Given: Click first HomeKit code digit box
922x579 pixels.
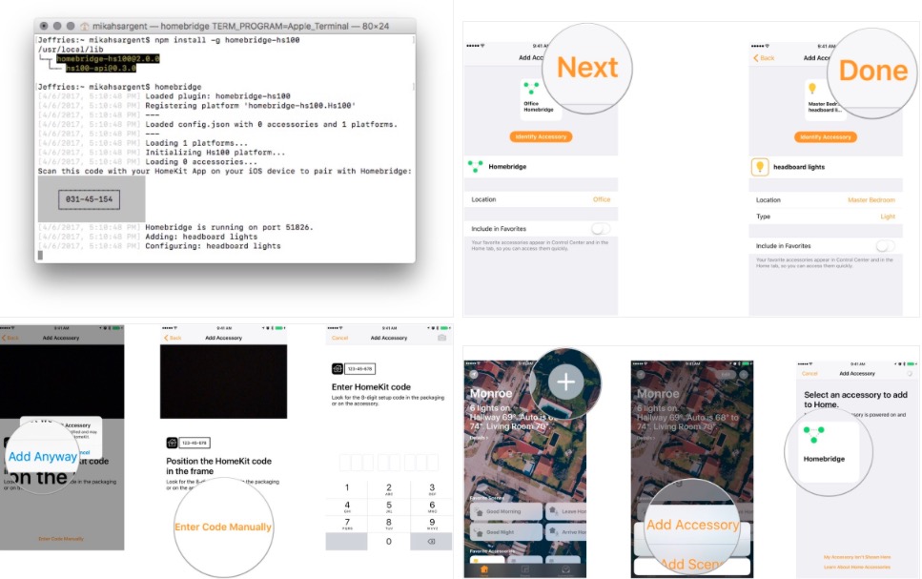Looking at the screenshot, I should 345,463.
